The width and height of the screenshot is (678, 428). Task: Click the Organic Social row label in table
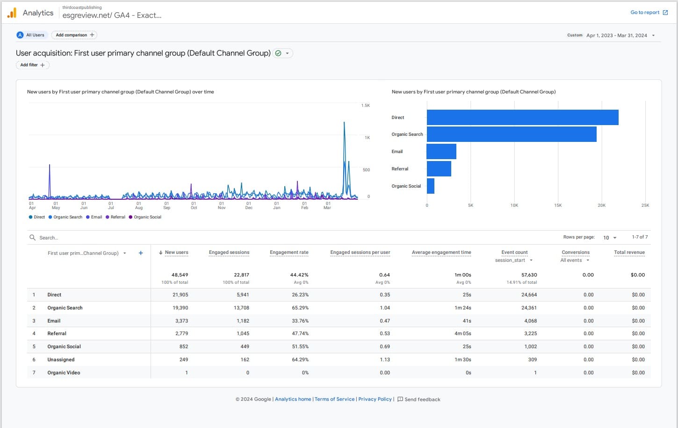[64, 347]
